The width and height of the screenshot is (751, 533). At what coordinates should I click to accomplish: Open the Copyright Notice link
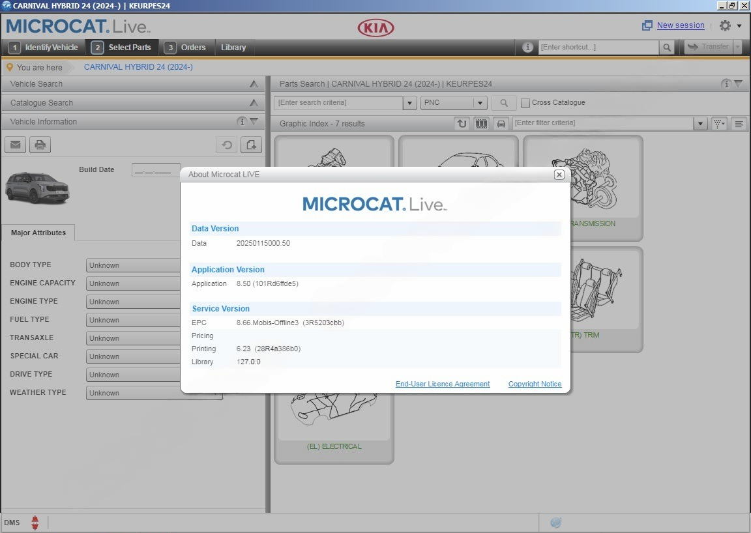point(535,384)
